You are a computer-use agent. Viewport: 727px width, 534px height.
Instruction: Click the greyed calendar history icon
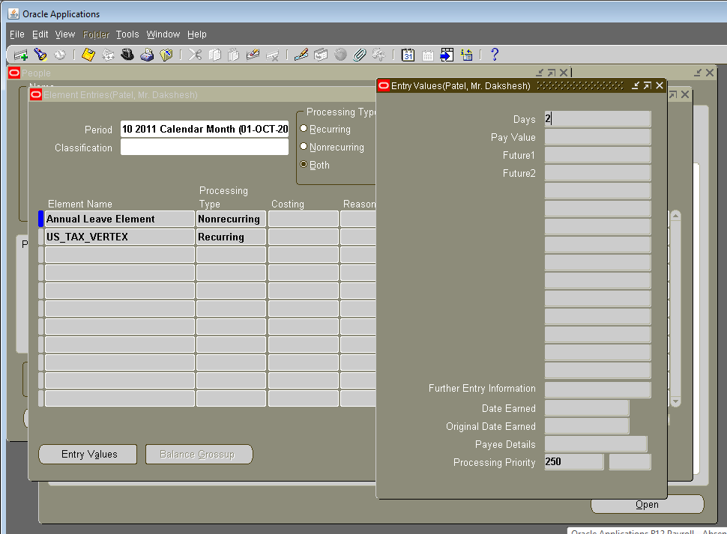tap(427, 55)
